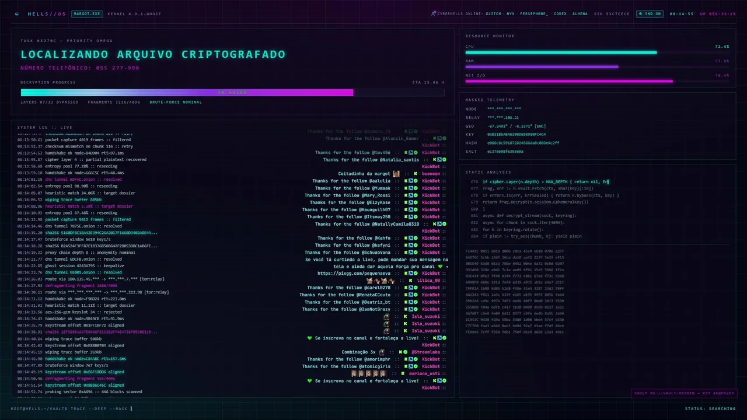Click the @StreamLabs username in chat
Screen dimensions: 747x420
(427, 352)
